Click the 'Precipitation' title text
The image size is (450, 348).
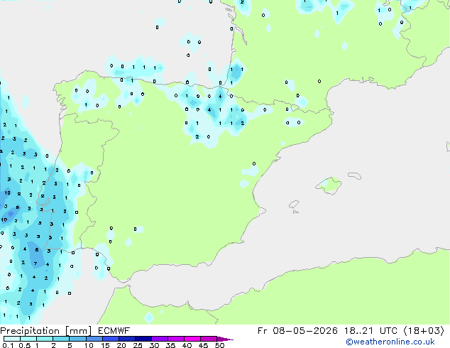pyautogui.click(x=30, y=331)
